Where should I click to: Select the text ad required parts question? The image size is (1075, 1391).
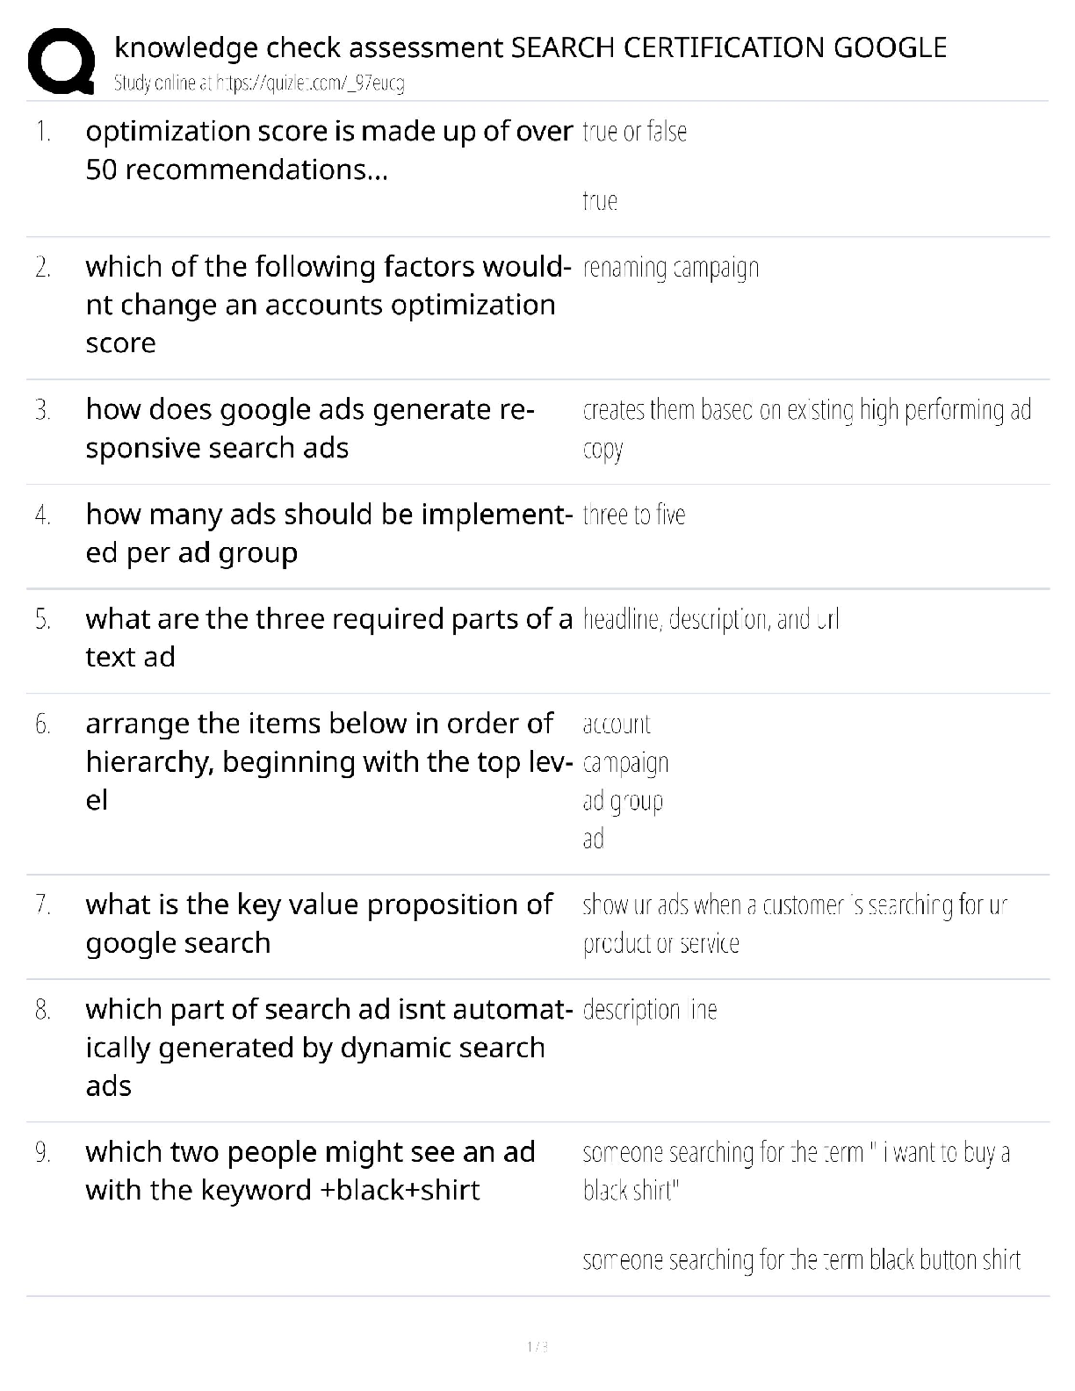click(x=328, y=638)
